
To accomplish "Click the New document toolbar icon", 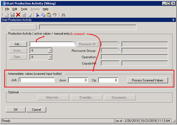I will coord(7,15).
